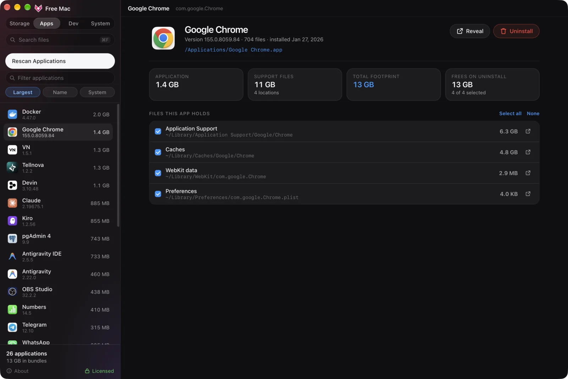Click the Rescan Applications button
Viewport: 568px width, 379px height.
(x=60, y=61)
